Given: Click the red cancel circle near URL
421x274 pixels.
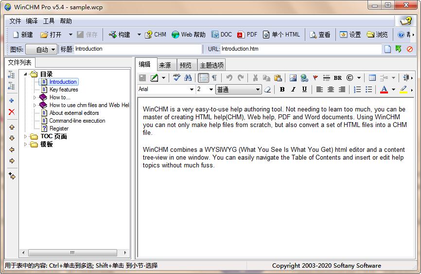Looking at the screenshot, I should (410, 49).
